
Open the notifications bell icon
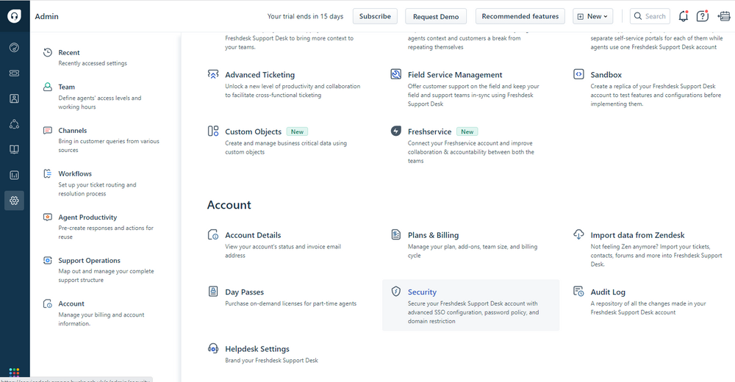point(684,16)
